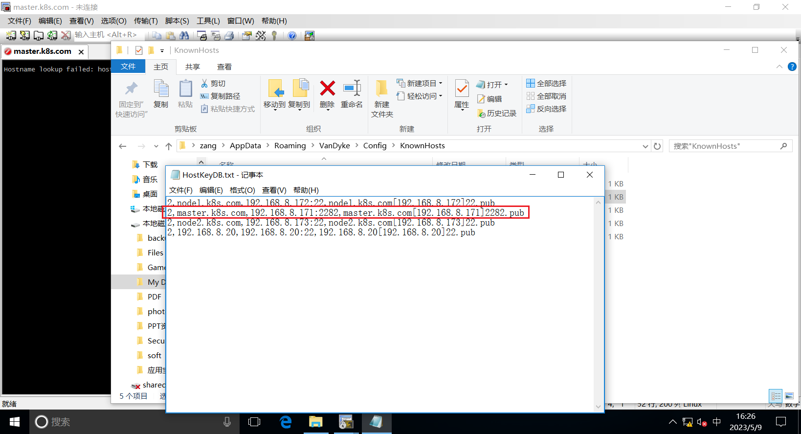Open the quick access toolbar customize dropdown

coord(162,50)
